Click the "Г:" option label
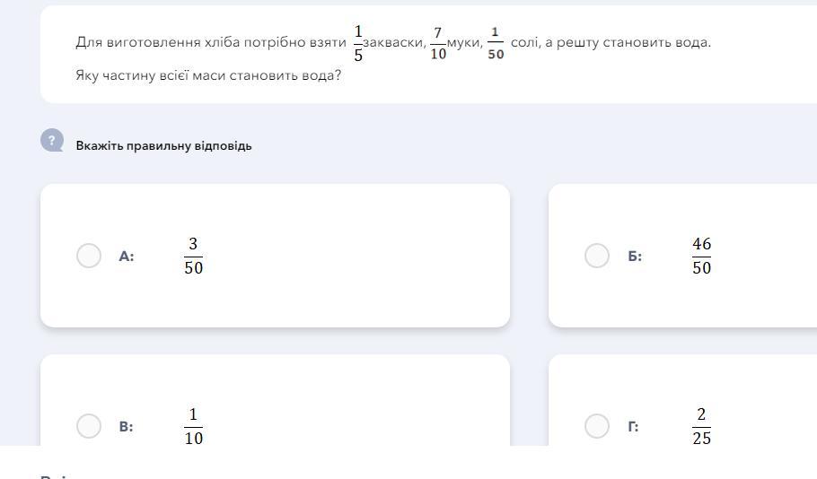Screen dimensions: 817x479 coord(634,427)
